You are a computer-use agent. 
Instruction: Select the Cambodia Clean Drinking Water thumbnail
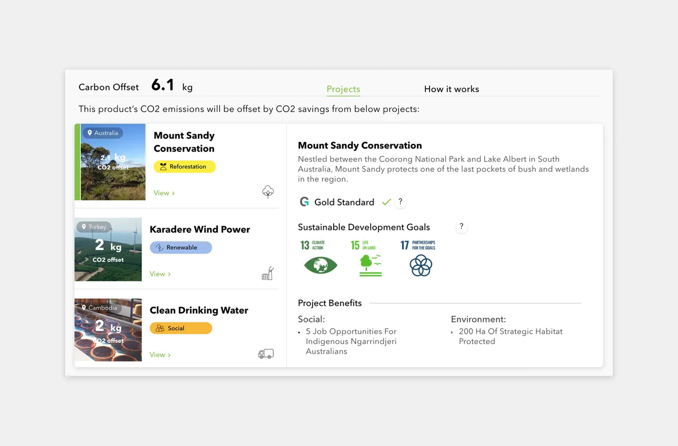click(x=108, y=330)
